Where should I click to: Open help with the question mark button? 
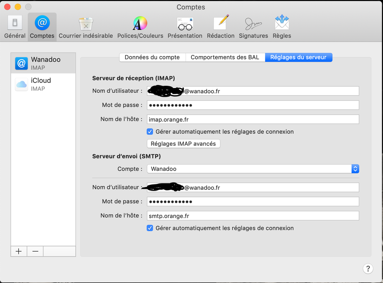coord(368,268)
